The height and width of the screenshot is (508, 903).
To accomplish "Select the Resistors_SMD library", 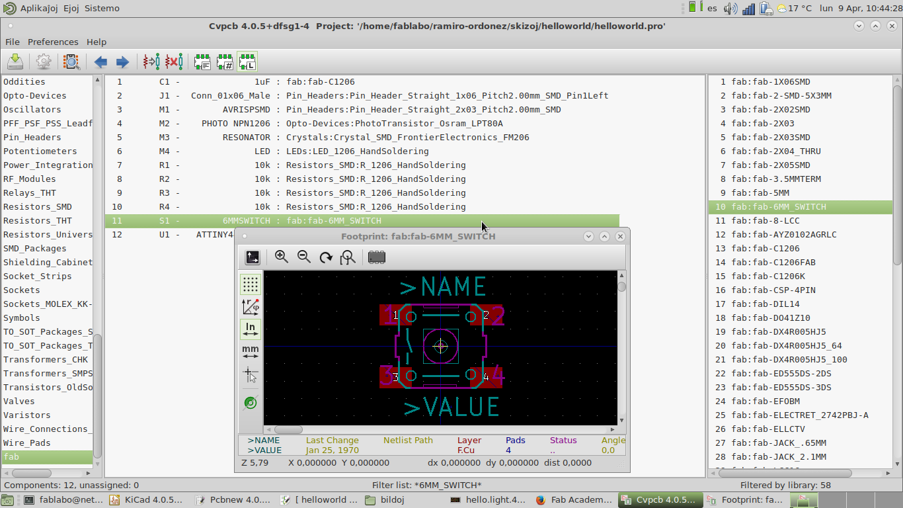I will (x=48, y=206).
